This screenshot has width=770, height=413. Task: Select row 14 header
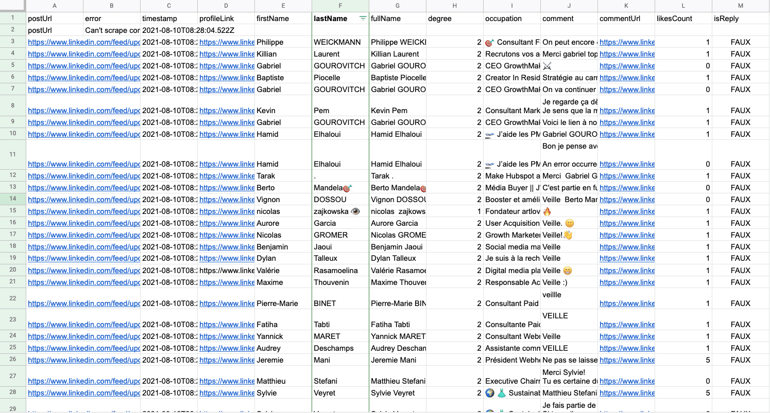[13, 200]
